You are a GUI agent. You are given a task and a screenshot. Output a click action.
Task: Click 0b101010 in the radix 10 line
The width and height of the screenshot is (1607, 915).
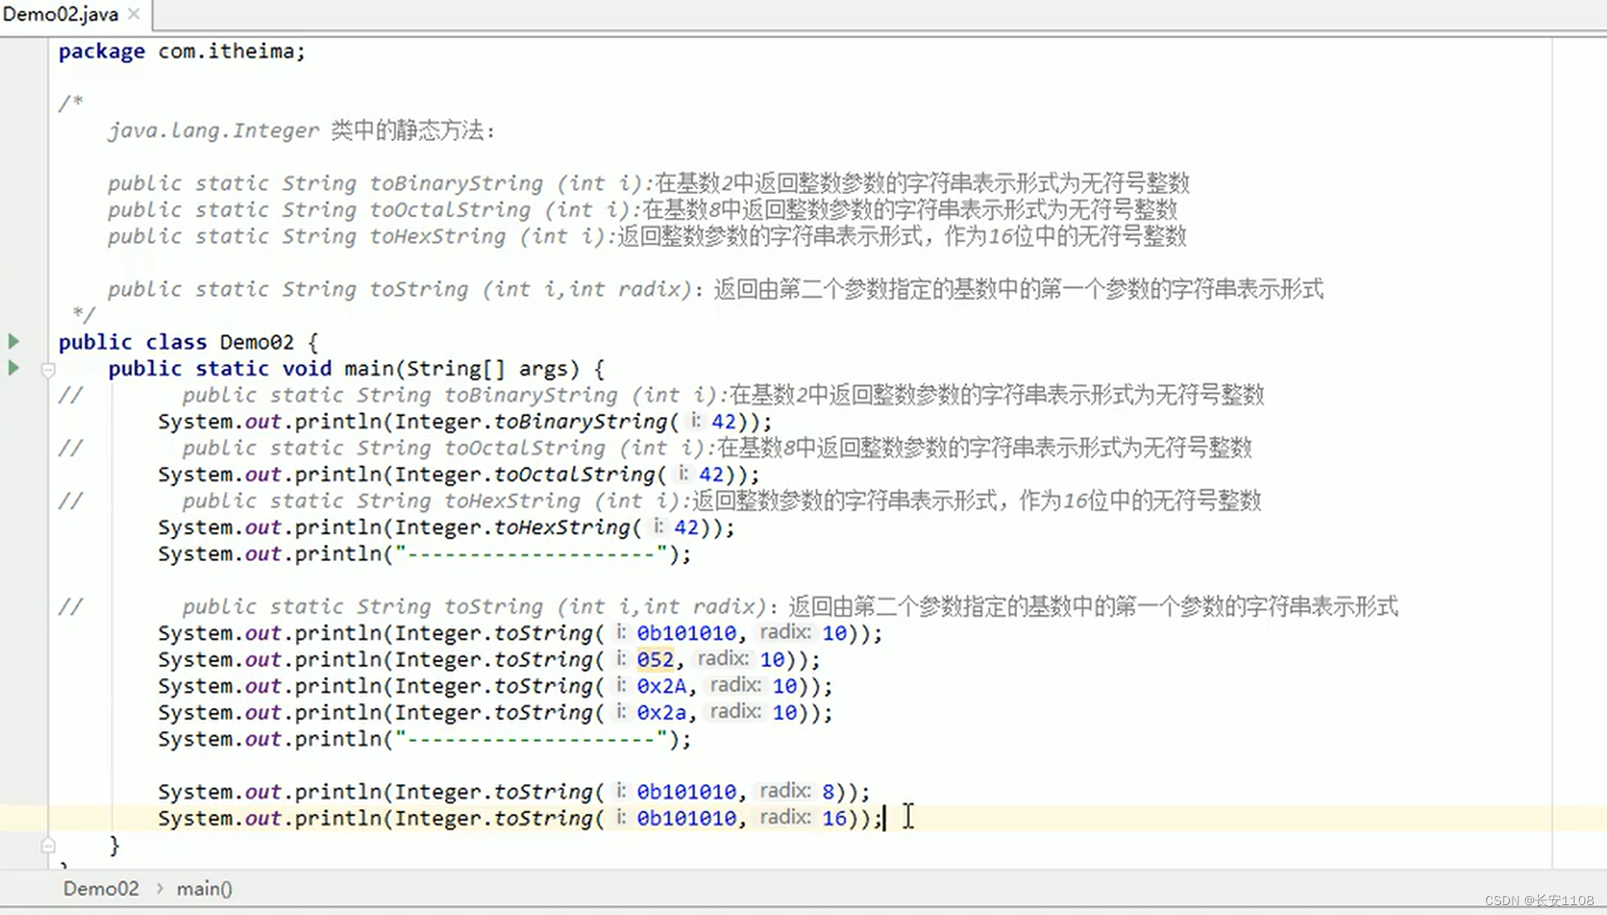coord(686,633)
